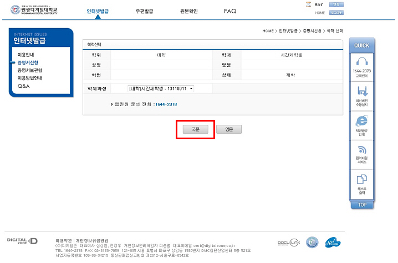Open the customer center headset icon

coord(362,62)
